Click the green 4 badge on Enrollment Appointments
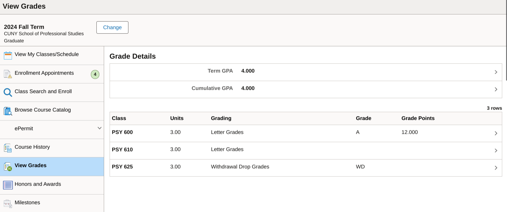 95,74
